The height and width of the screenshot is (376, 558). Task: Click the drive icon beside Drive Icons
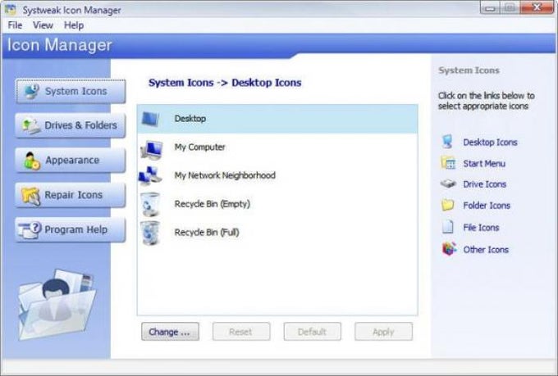coord(448,183)
